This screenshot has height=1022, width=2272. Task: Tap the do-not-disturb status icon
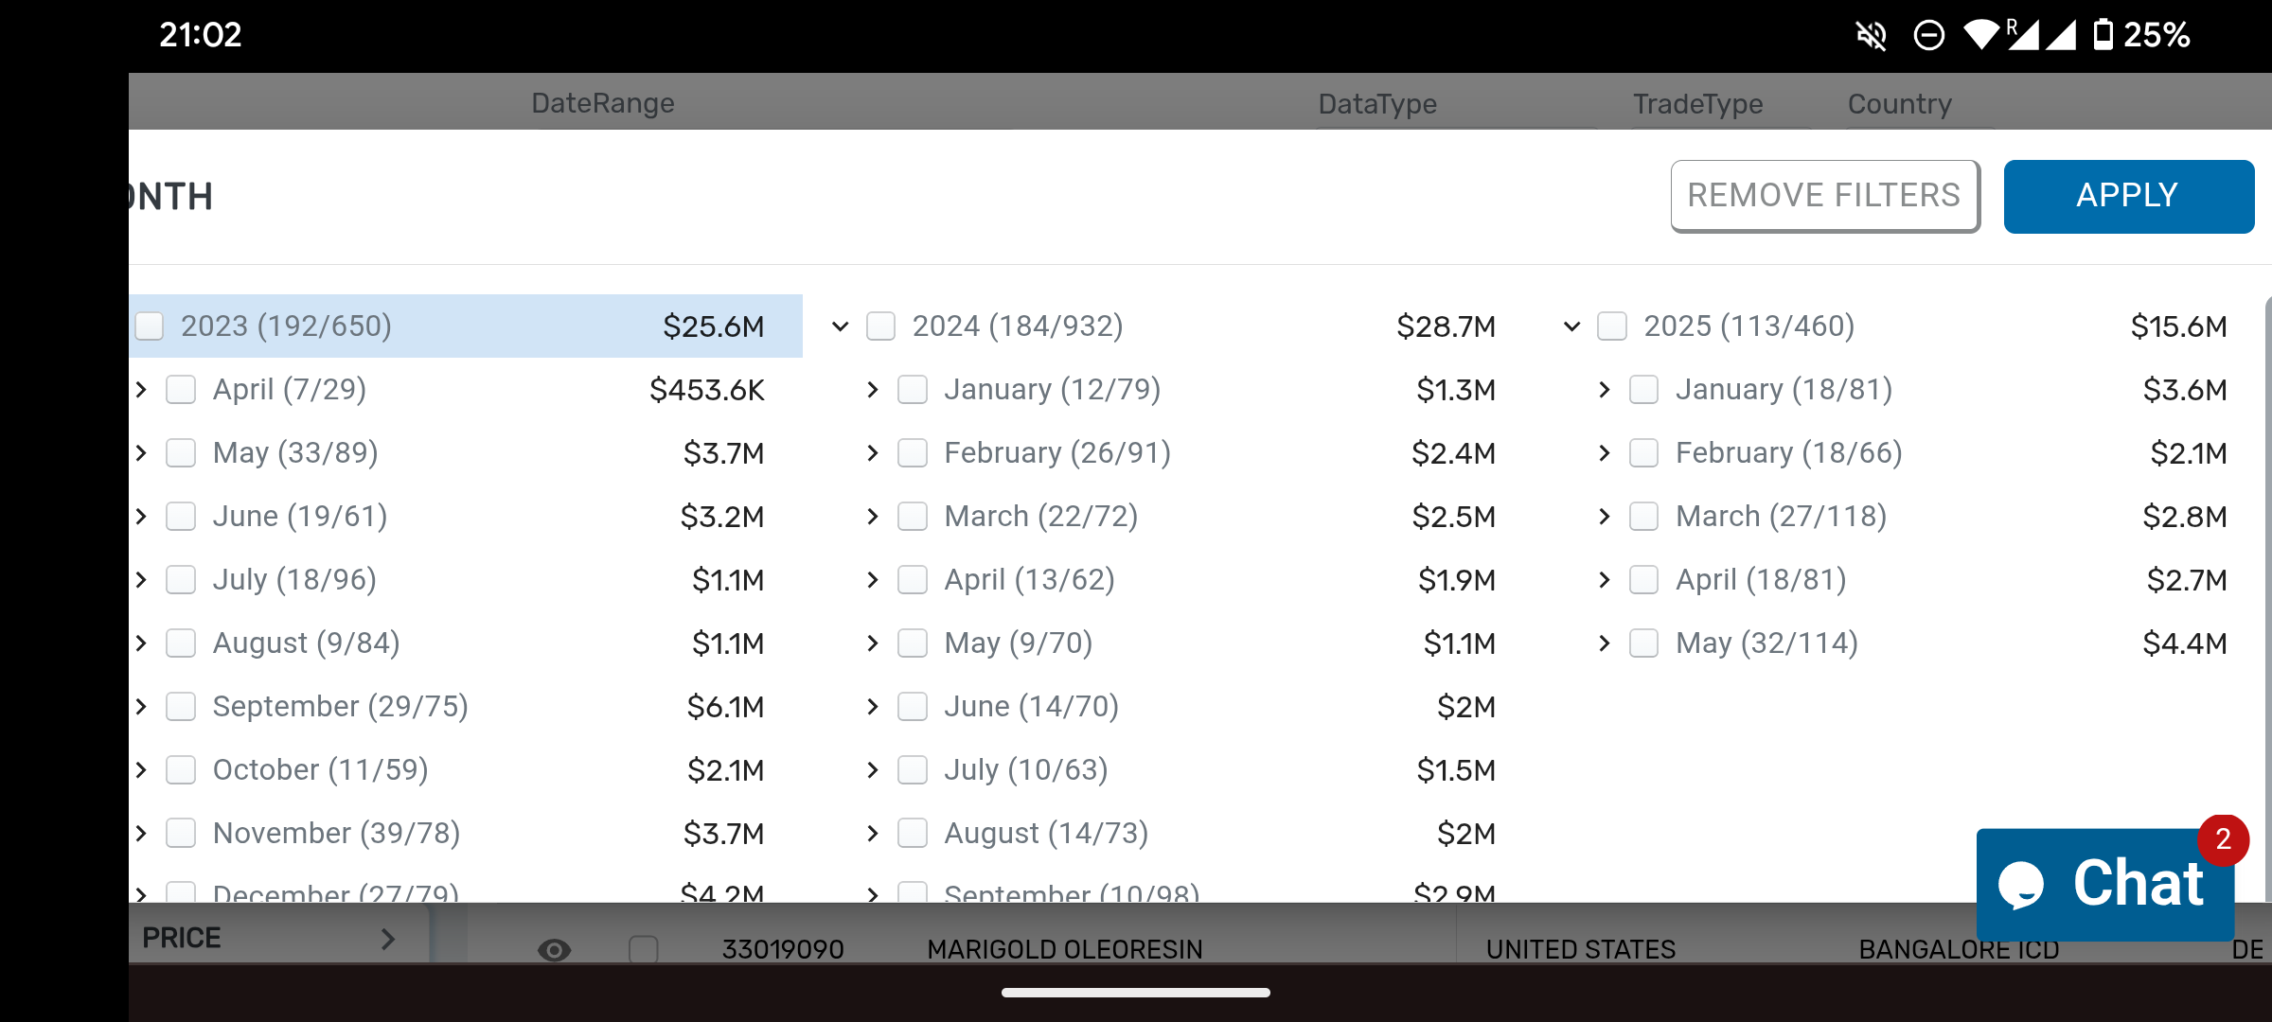pos(1928,36)
